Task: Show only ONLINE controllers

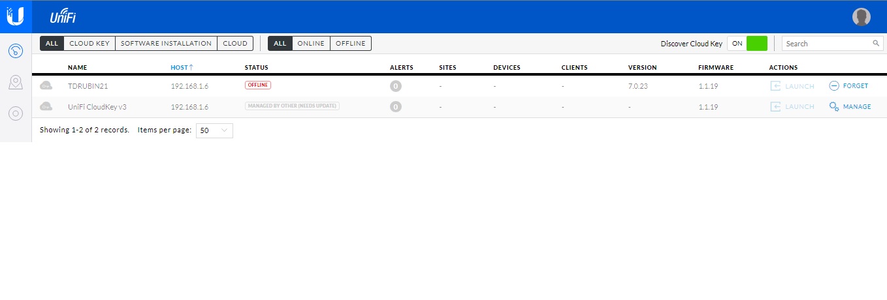Action: pyautogui.click(x=311, y=44)
